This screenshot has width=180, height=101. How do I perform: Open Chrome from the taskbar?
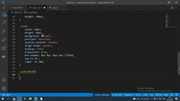(14, 99)
